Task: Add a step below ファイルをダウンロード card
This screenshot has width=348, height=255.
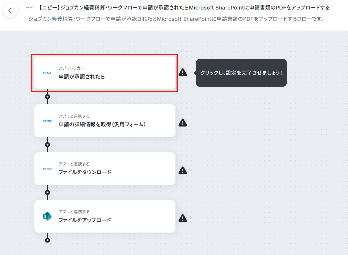Action: [47, 192]
